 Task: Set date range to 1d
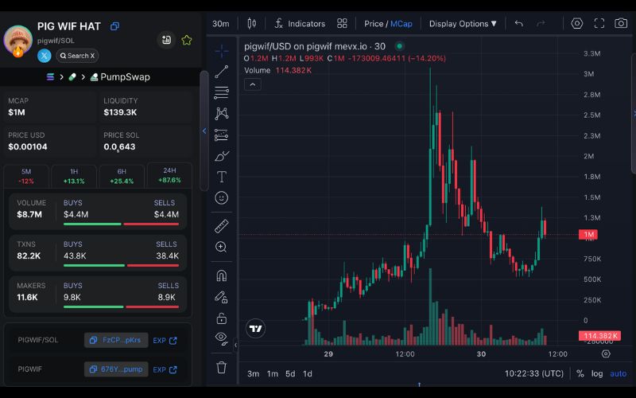click(x=308, y=373)
